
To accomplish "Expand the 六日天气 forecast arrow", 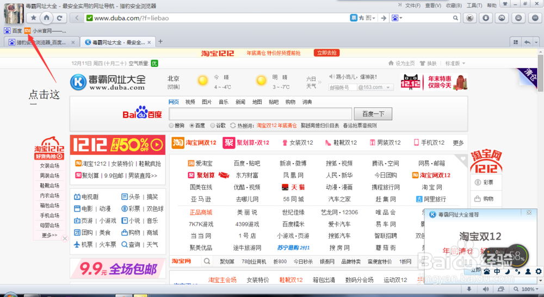I will point(320,82).
